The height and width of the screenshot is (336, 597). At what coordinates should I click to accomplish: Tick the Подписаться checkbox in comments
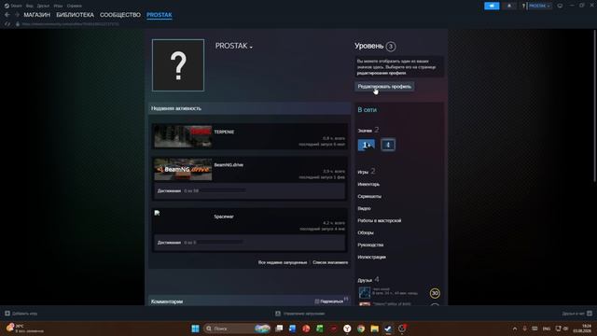(317, 301)
